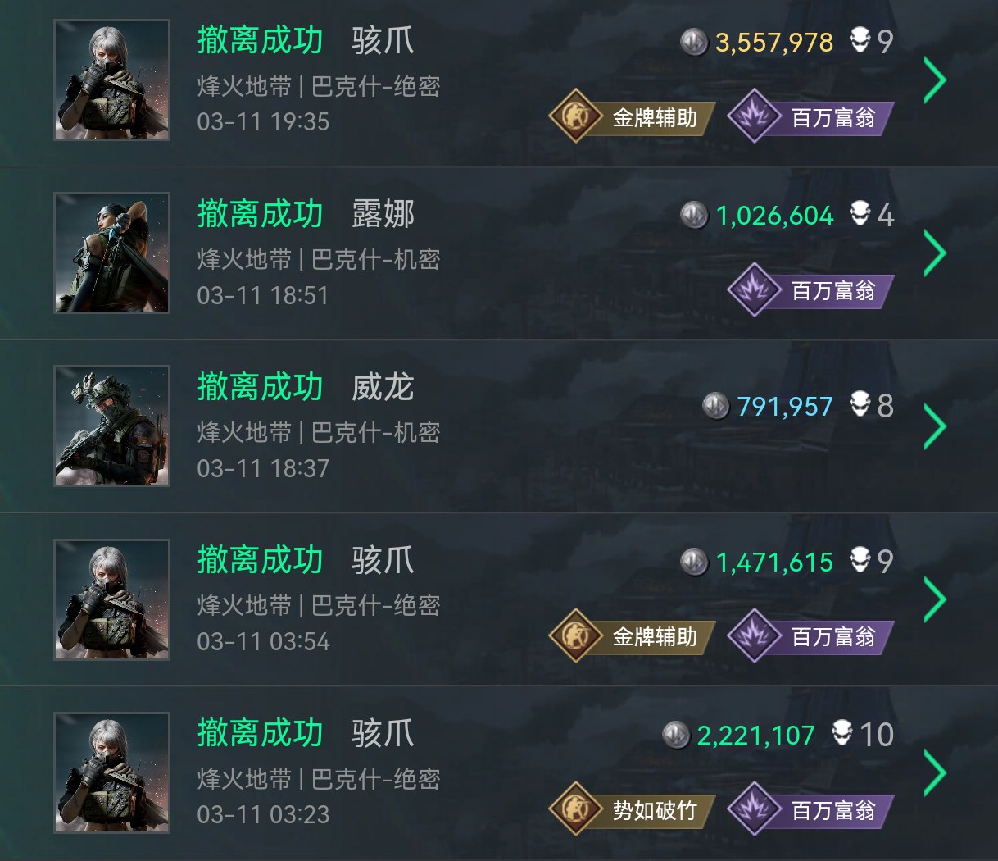Viewport: 998px width, 861px height.
Task: Click the skull kill icon beside 10
Action: 841,733
